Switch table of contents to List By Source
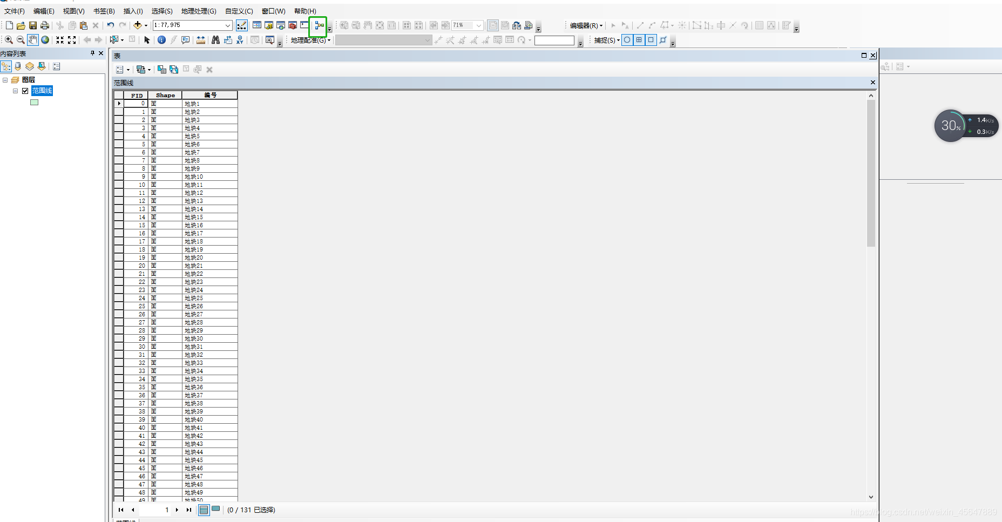Image resolution: width=1002 pixels, height=522 pixels. click(18, 66)
